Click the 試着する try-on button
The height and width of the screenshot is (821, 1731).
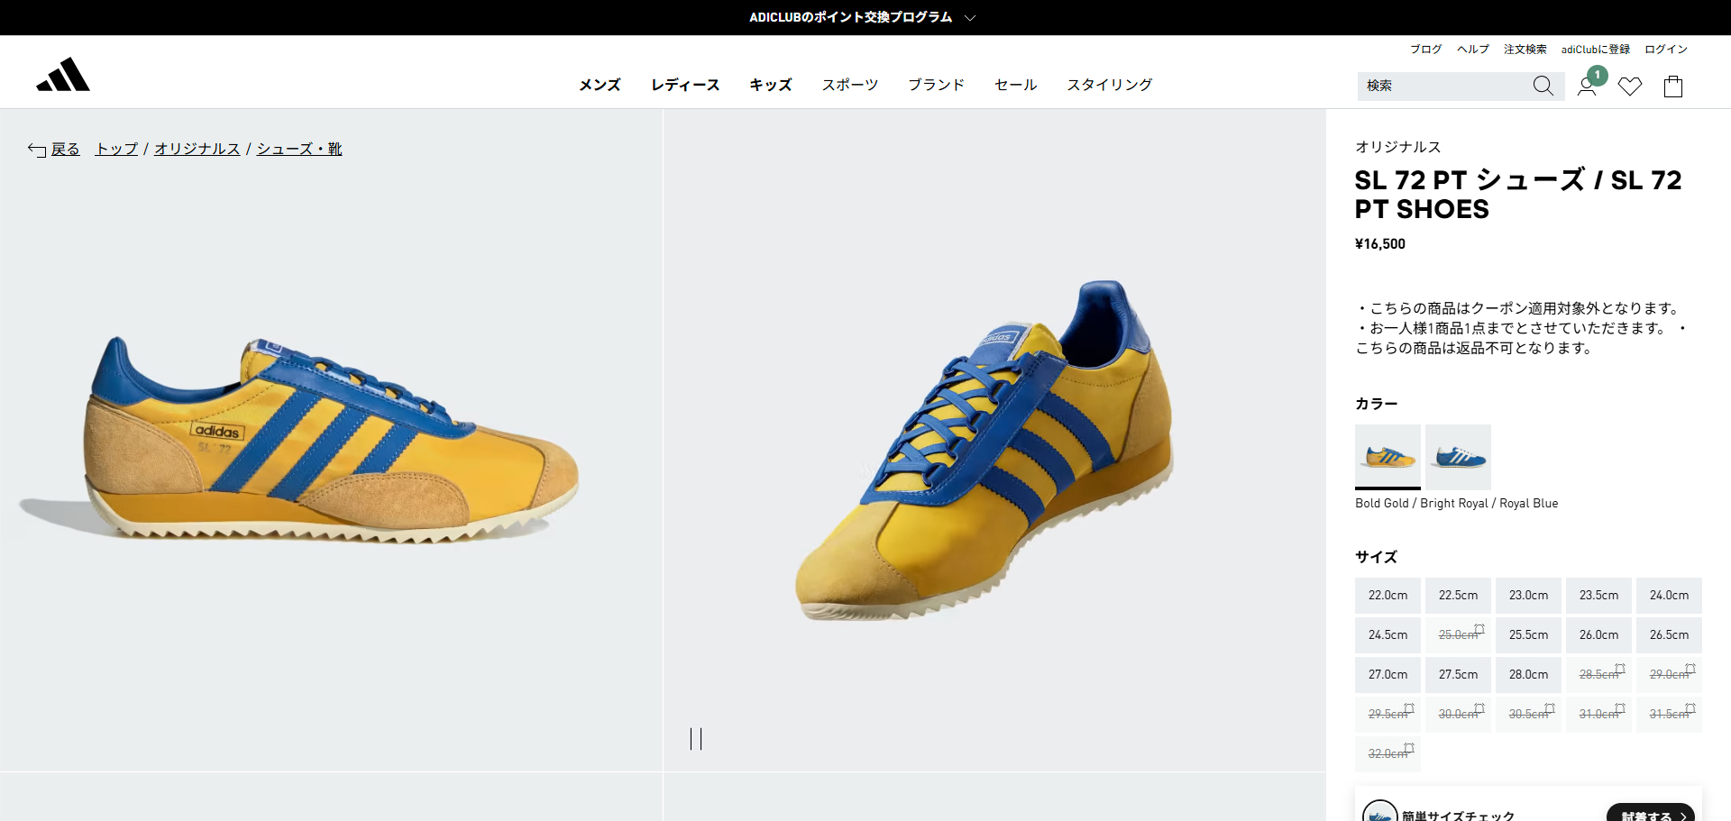point(1651,812)
